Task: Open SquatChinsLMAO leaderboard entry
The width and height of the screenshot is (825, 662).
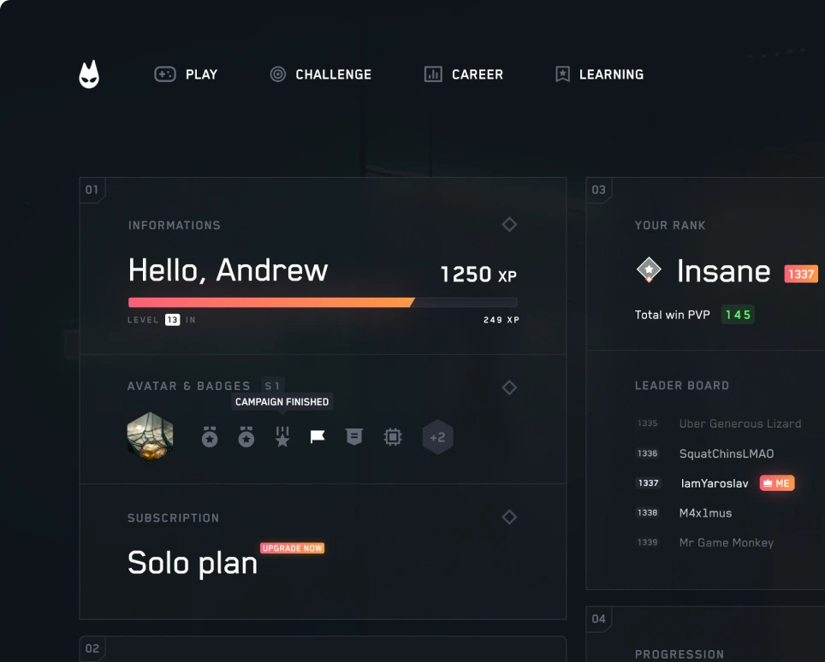Action: tap(726, 453)
